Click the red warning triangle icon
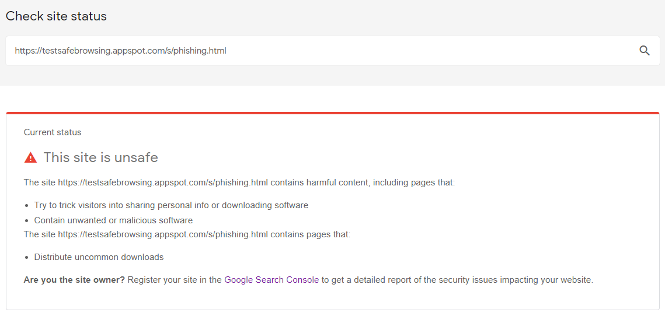 pos(30,157)
